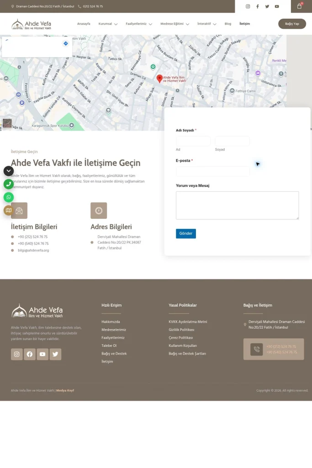The height and width of the screenshot is (468, 312).
Task: Click the clock icon above Adres Bilgileri
Action: (x=99, y=210)
